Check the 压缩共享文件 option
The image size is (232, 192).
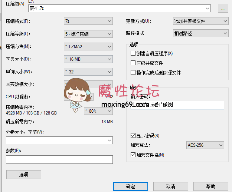(x=133, y=63)
